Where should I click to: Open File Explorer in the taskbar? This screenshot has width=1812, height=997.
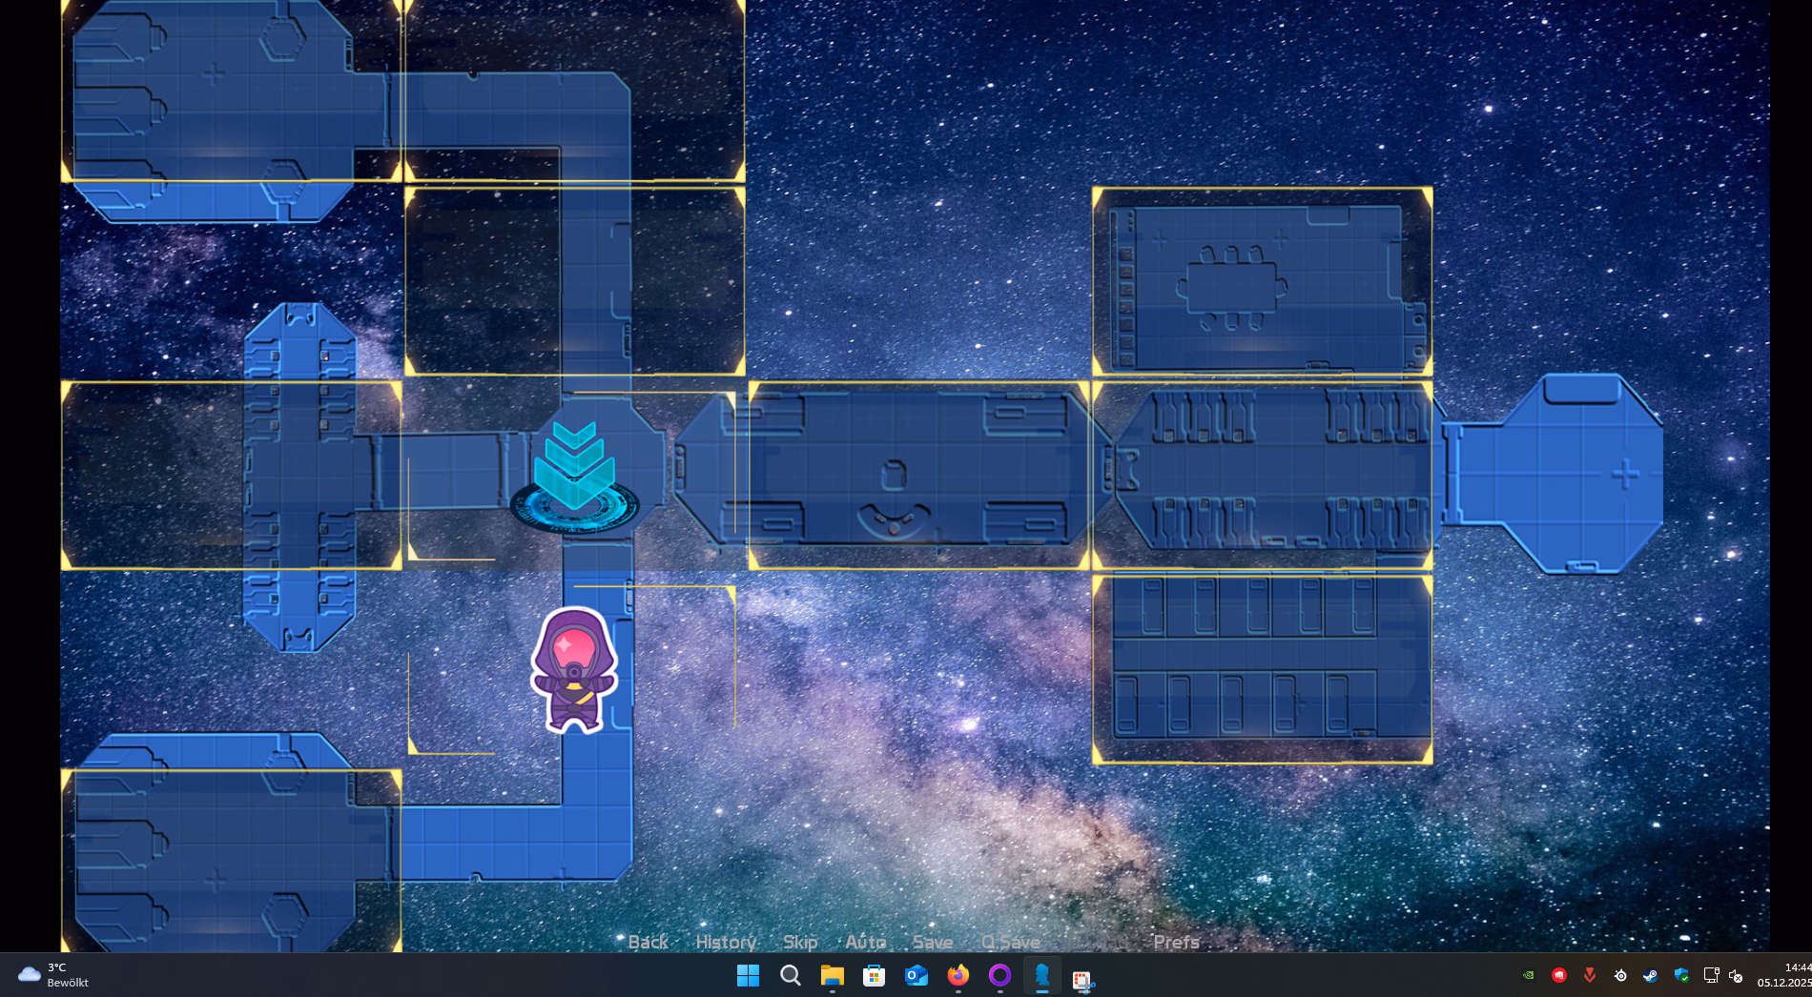tap(832, 975)
